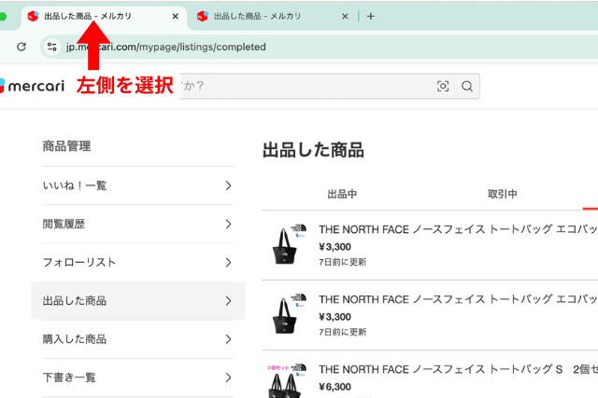Expand 閲覧履歴 chevron arrow
Screen dimensions: 598x398
(228, 224)
